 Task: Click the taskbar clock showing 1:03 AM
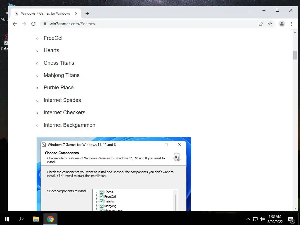pos(275,219)
